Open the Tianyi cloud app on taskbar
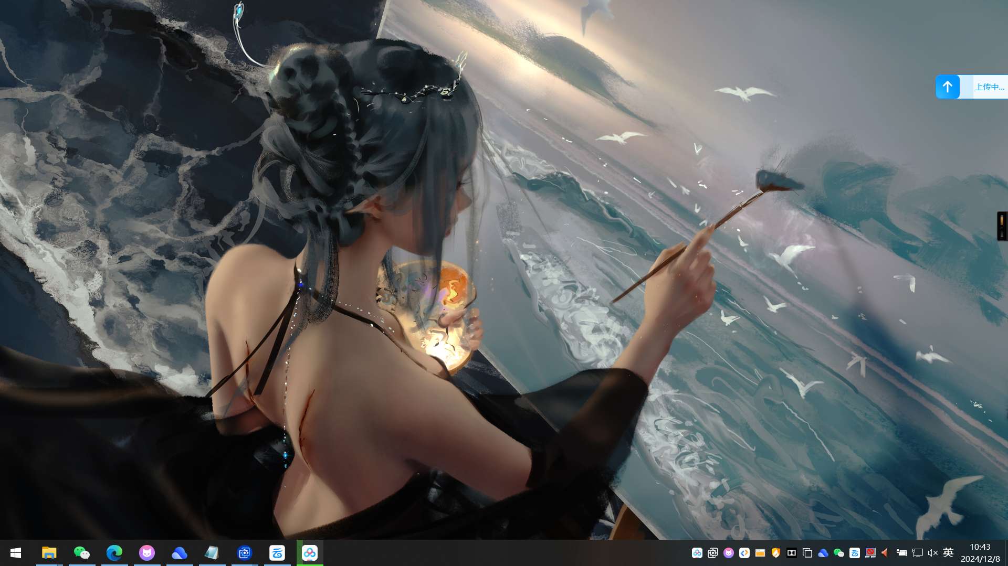The image size is (1008, 566). [277, 553]
